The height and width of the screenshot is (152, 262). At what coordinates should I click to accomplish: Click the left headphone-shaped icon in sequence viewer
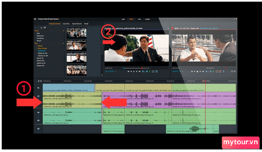(x=232, y=72)
